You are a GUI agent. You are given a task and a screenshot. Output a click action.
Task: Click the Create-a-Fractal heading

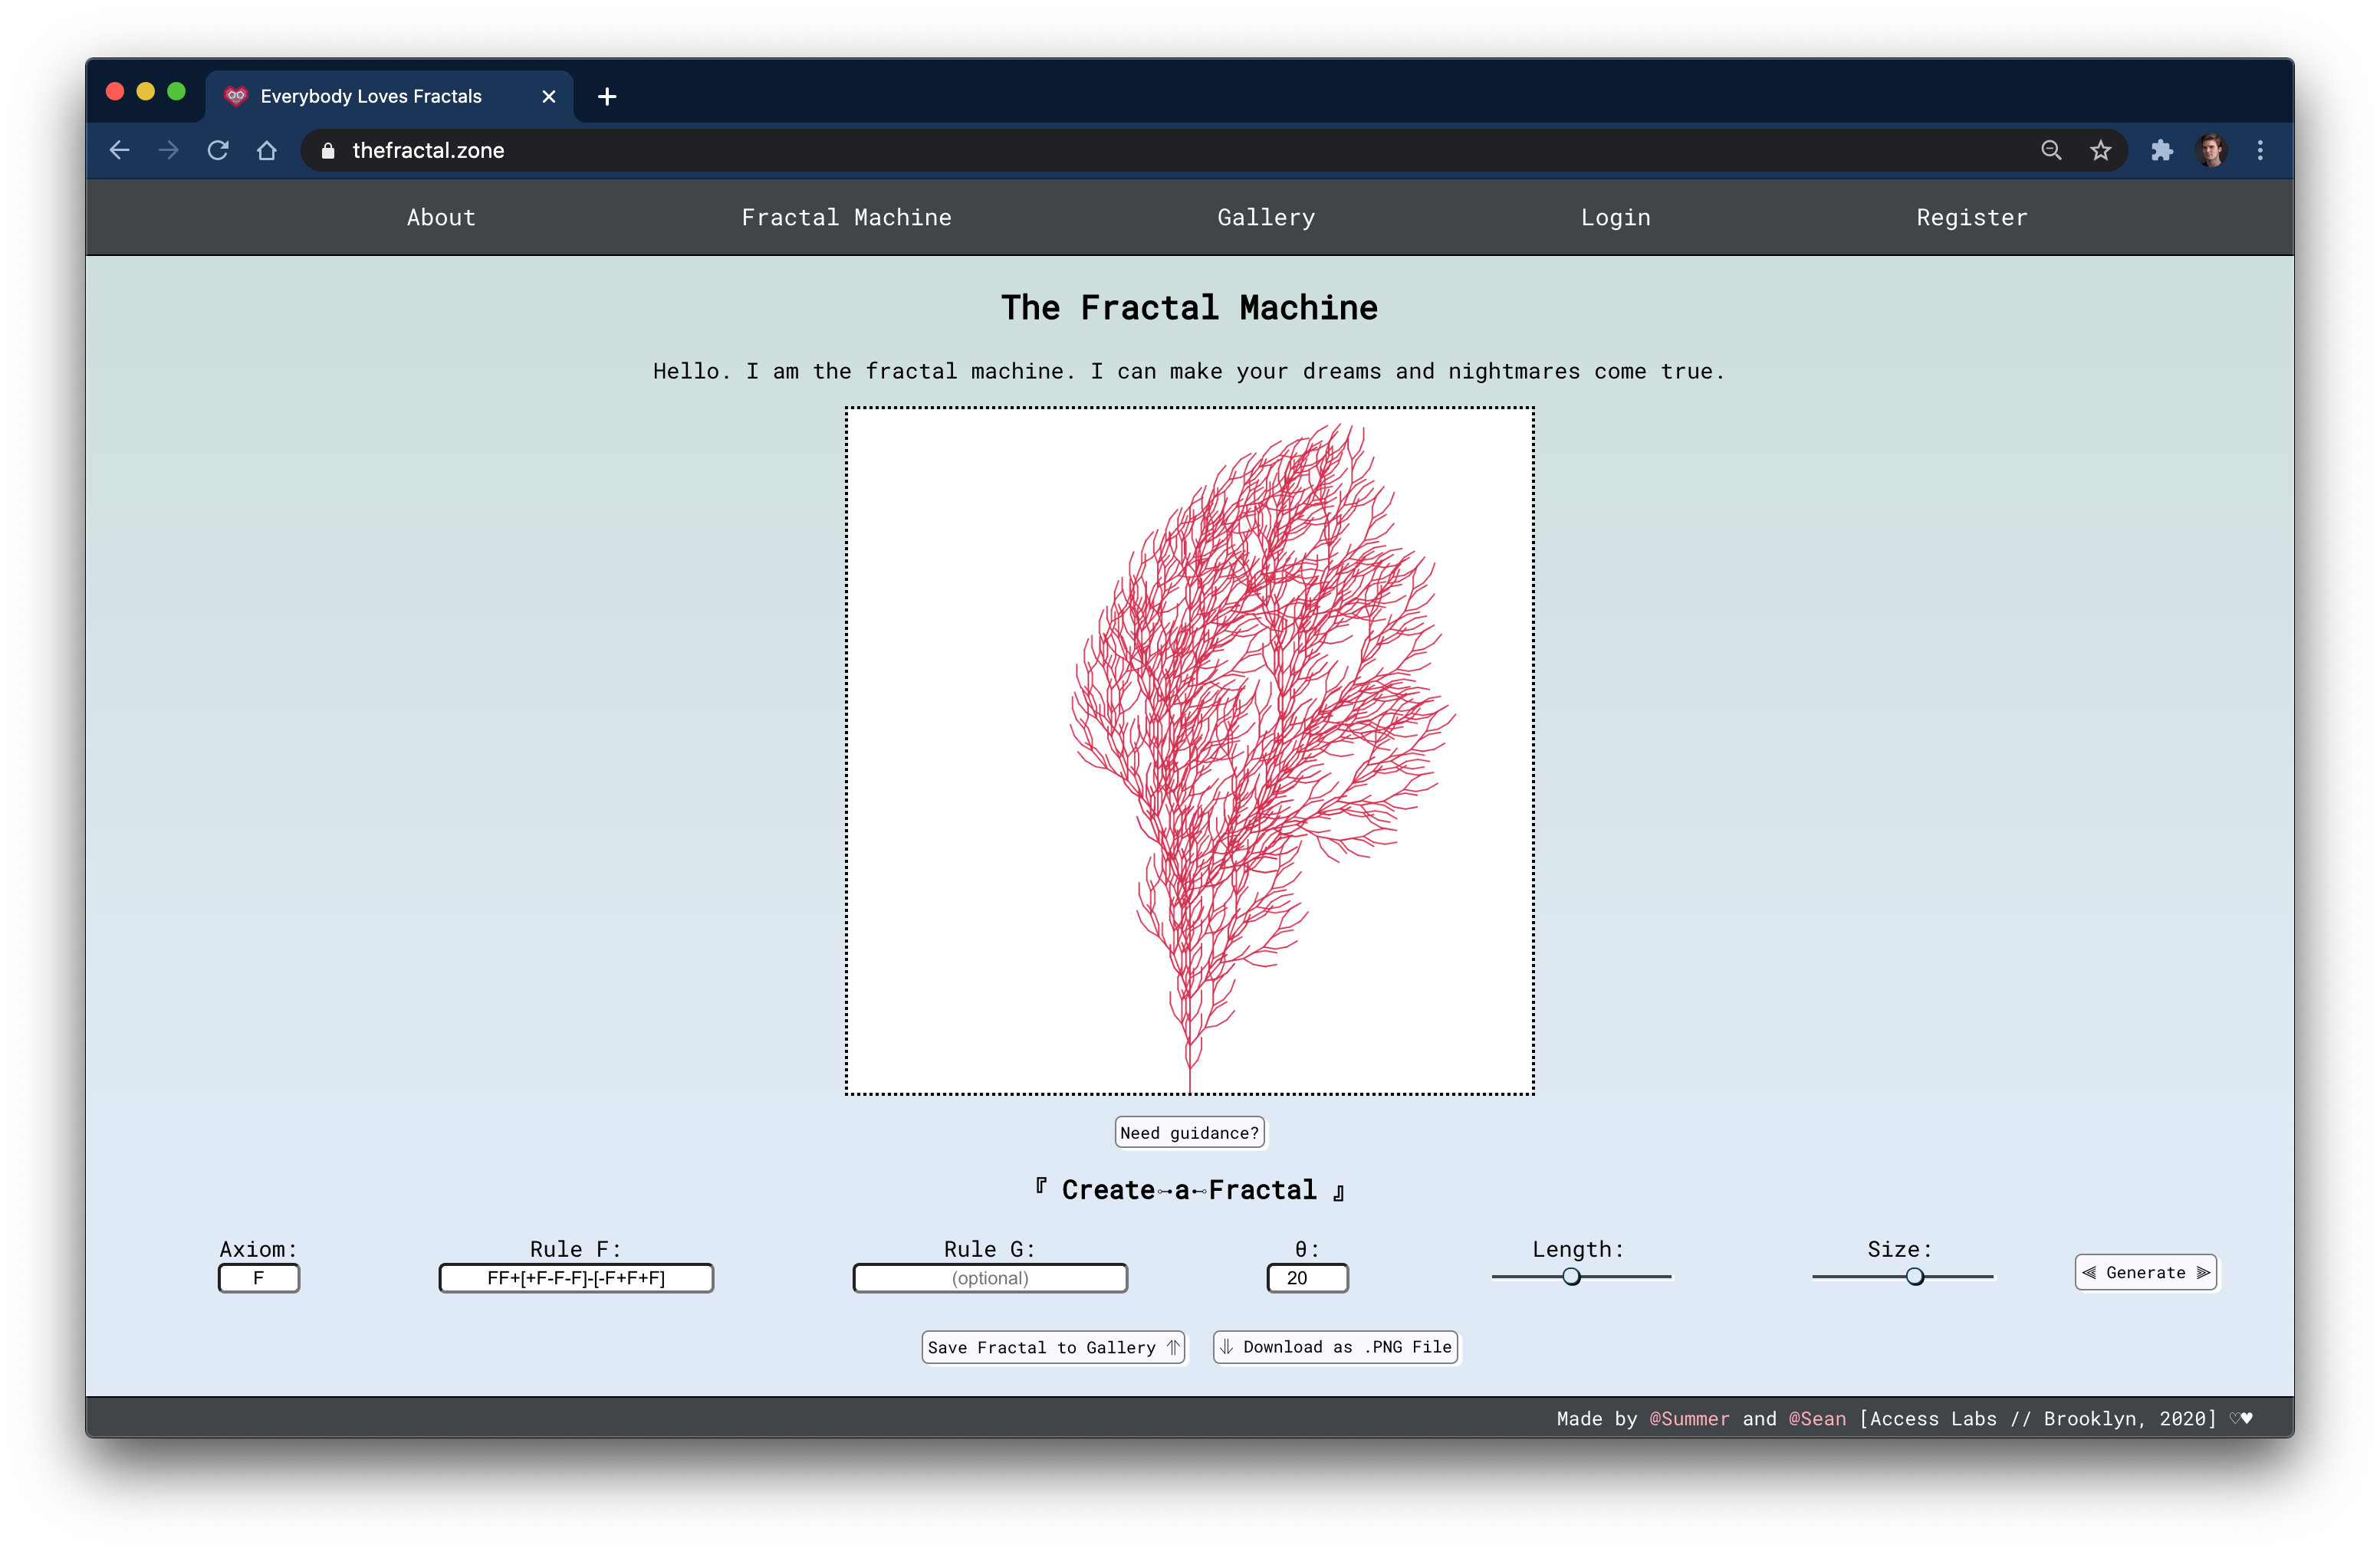click(x=1189, y=1189)
